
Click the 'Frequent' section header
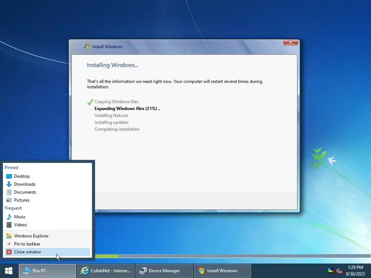click(x=13, y=208)
